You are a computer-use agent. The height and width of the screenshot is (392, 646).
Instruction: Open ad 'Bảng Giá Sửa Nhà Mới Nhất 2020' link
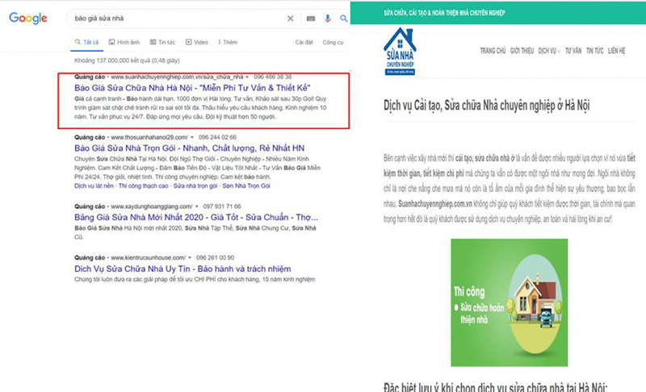[196, 217]
